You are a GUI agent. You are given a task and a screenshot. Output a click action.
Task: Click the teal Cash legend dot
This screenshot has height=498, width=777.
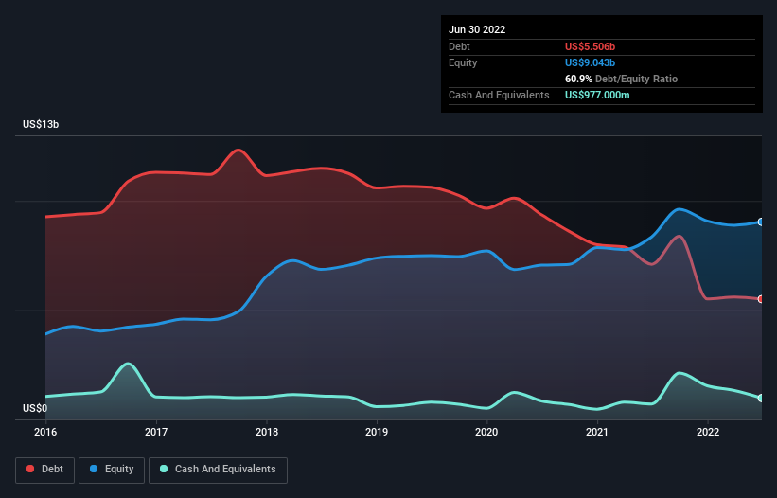point(164,469)
